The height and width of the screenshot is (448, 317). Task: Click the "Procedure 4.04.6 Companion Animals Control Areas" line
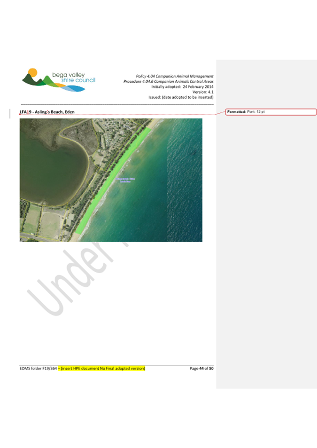tap(168, 81)
